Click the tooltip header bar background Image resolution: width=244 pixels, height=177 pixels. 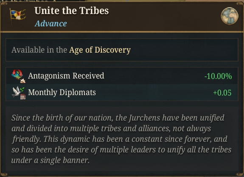tap(122, 16)
